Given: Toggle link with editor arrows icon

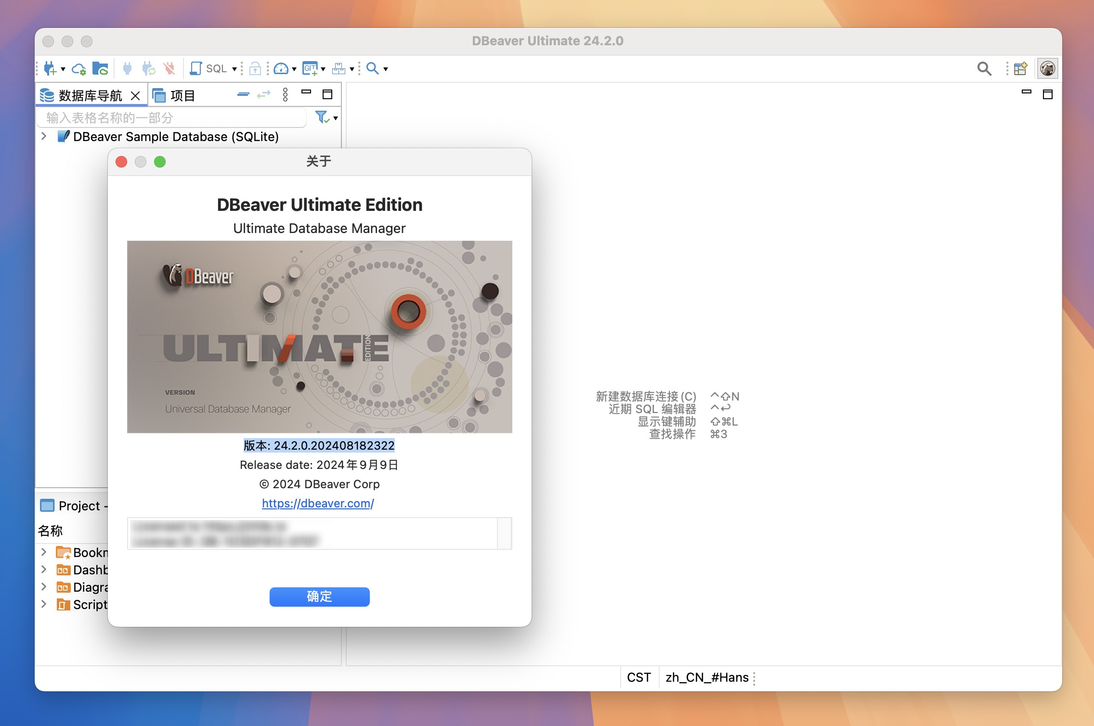Looking at the screenshot, I should (x=264, y=94).
